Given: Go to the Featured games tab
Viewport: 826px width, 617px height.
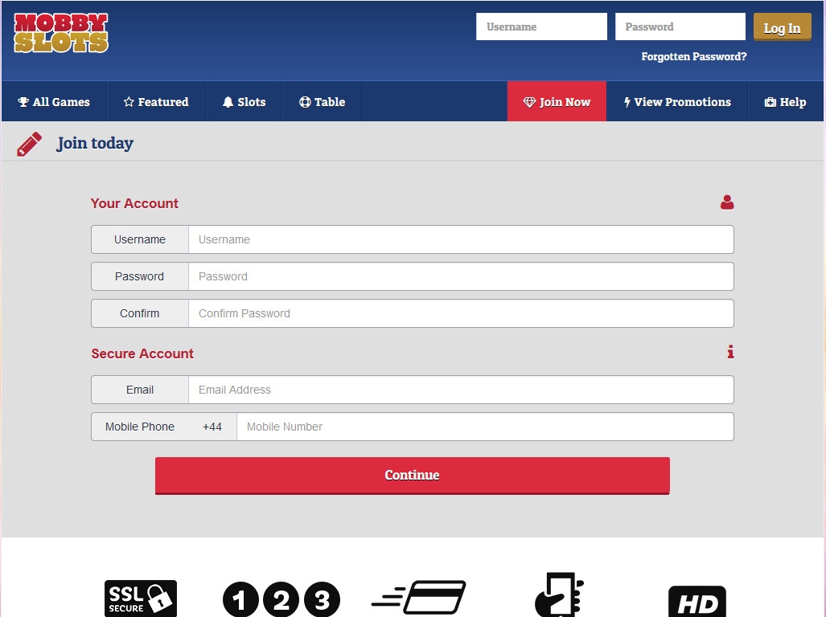Looking at the screenshot, I should (156, 102).
